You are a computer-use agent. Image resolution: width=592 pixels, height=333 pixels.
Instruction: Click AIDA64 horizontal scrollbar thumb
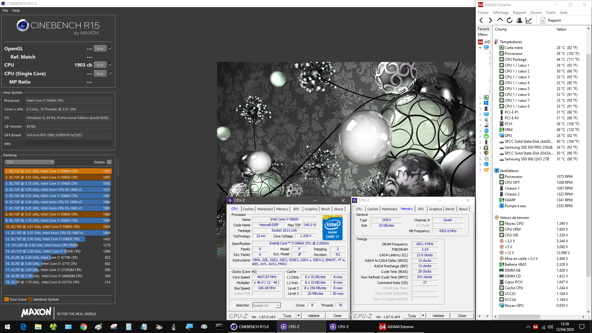[x=519, y=317]
